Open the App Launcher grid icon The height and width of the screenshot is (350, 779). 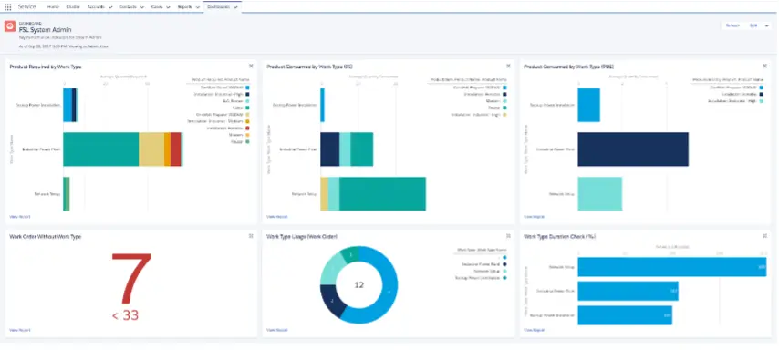[7, 7]
